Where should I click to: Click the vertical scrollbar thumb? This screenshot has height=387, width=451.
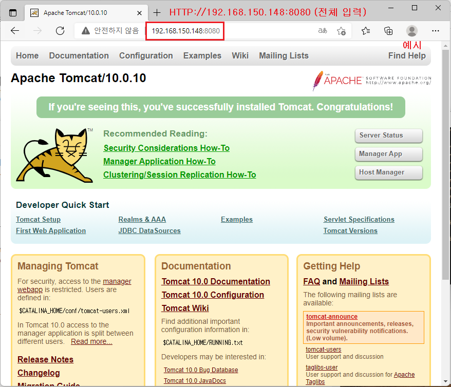(x=445, y=165)
